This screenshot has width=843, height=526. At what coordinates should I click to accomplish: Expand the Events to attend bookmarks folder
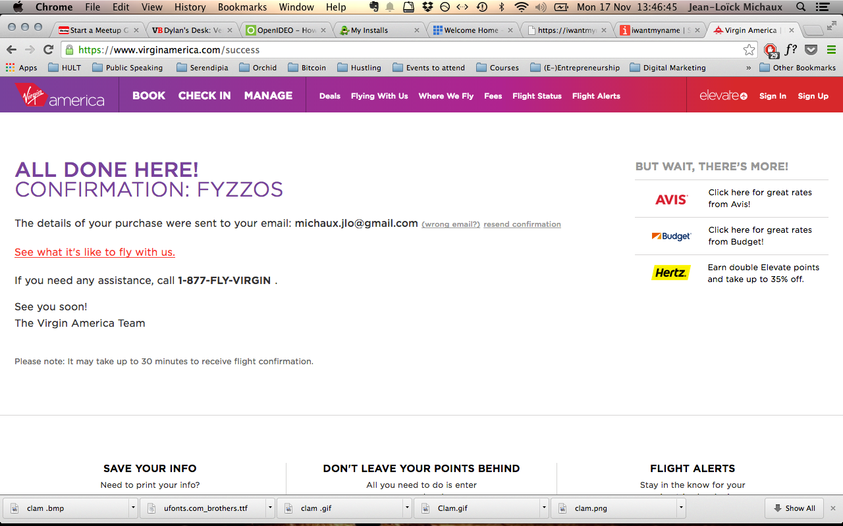429,68
